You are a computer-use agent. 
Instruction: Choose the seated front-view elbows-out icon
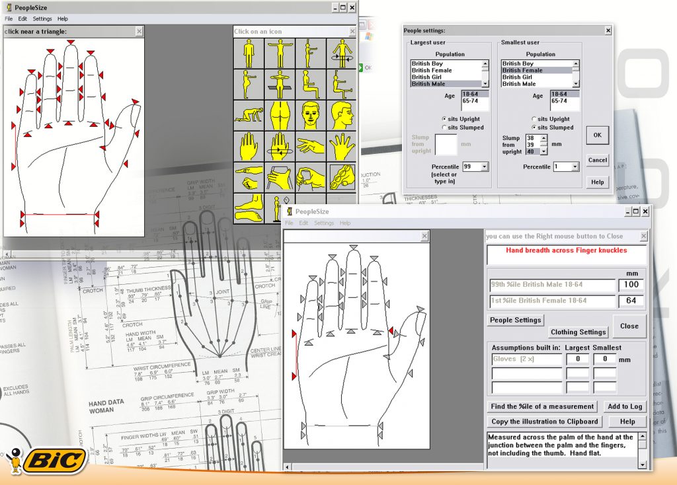(280, 85)
